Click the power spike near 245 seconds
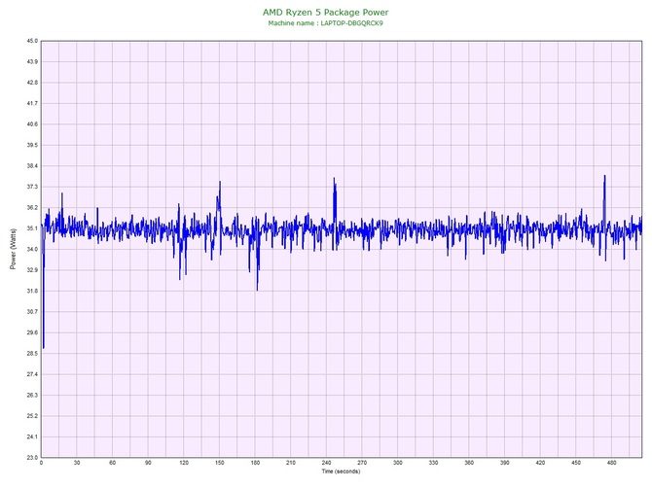Image resolution: width=652 pixels, height=488 pixels. (334, 179)
